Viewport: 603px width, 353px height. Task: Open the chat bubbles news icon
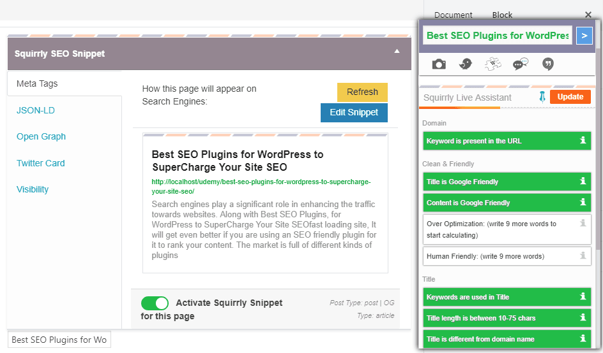point(521,64)
